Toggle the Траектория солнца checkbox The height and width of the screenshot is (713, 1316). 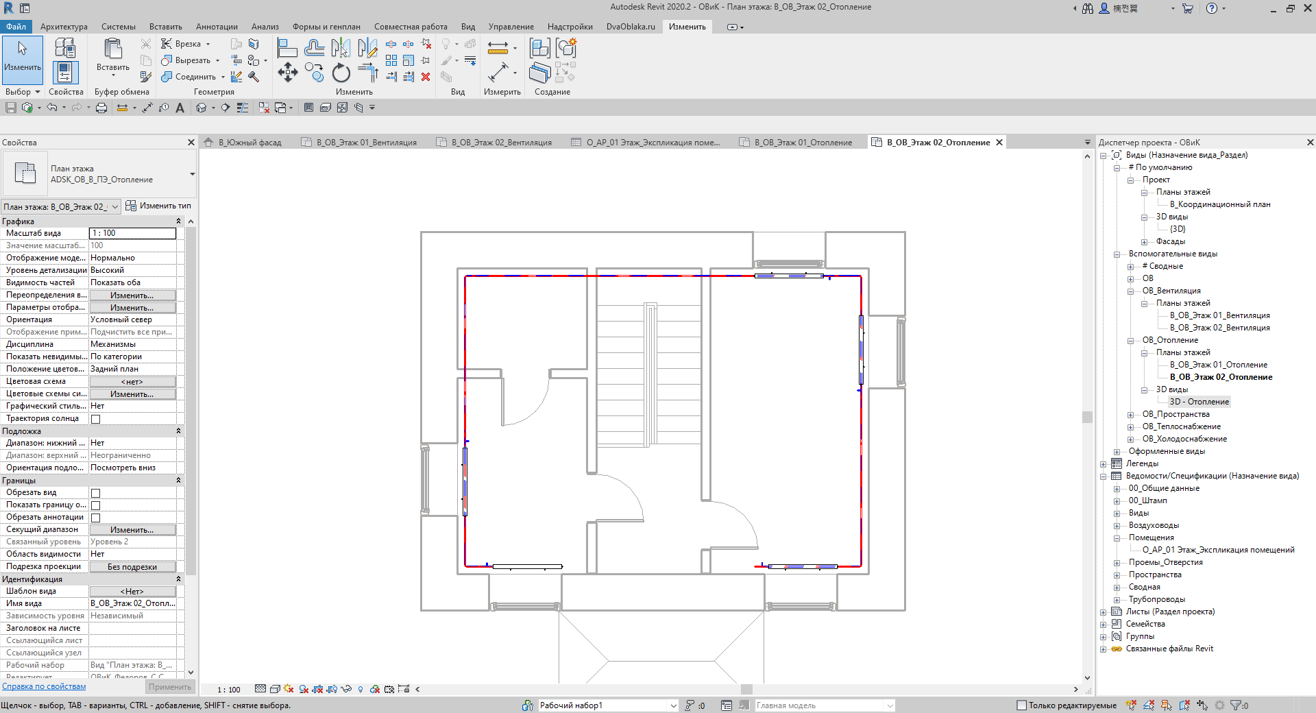(96, 419)
